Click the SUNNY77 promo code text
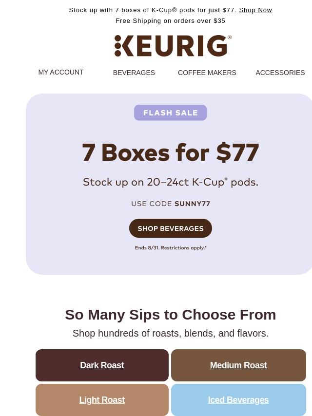The image size is (312, 416). tap(193, 204)
